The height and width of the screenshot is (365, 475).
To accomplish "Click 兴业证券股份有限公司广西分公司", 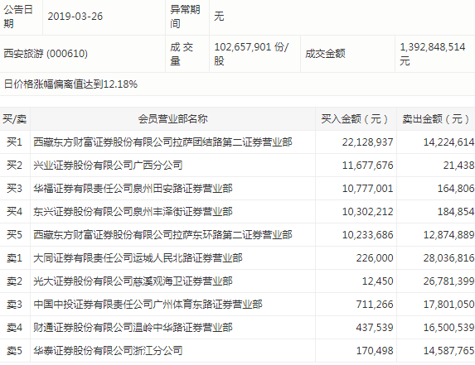I will click(108, 165).
